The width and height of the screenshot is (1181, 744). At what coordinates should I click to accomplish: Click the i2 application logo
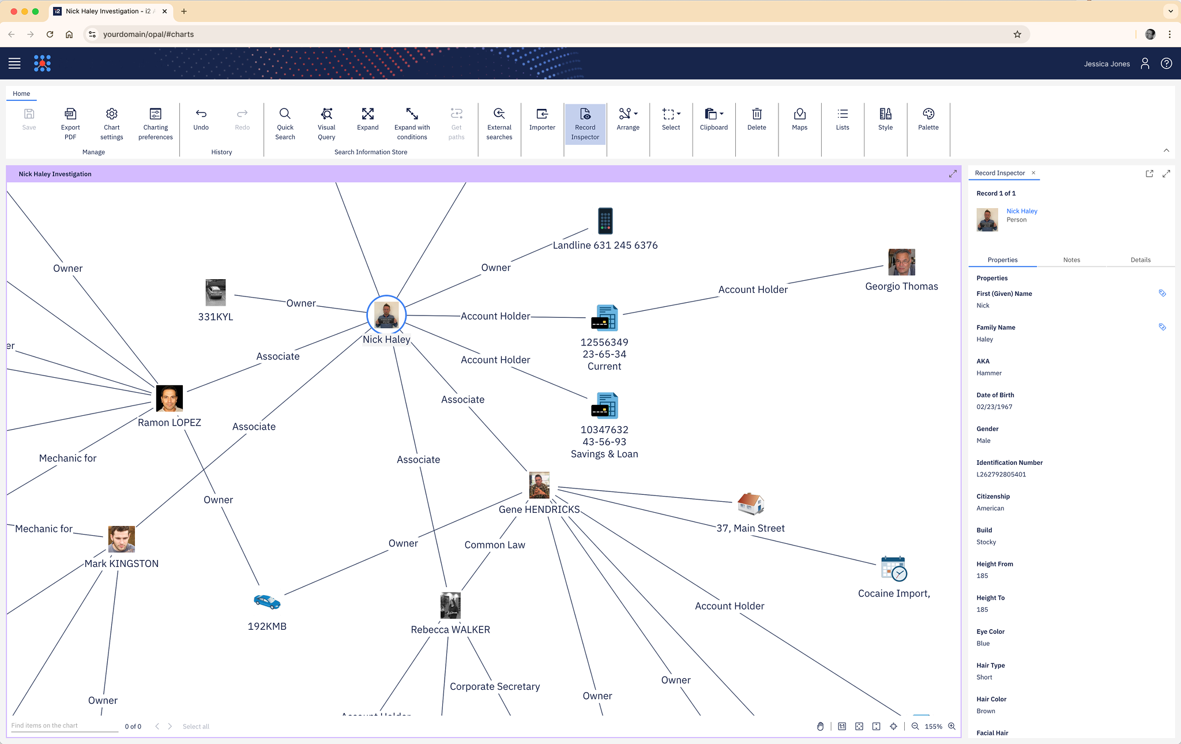(43, 63)
